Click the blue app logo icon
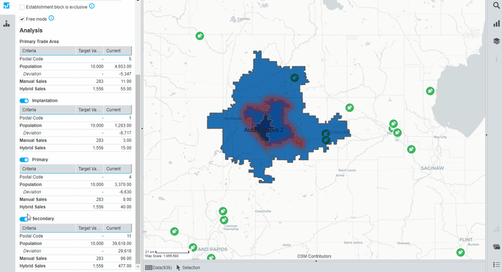 point(7,5)
